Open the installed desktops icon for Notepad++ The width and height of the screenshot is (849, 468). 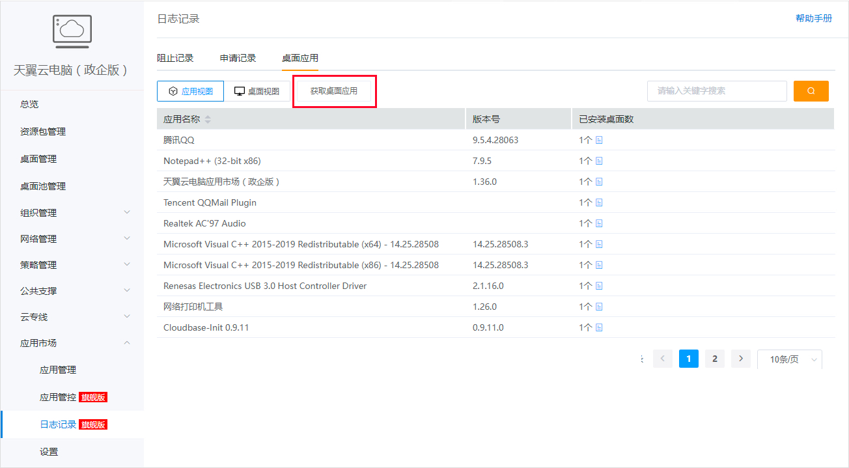[599, 161]
